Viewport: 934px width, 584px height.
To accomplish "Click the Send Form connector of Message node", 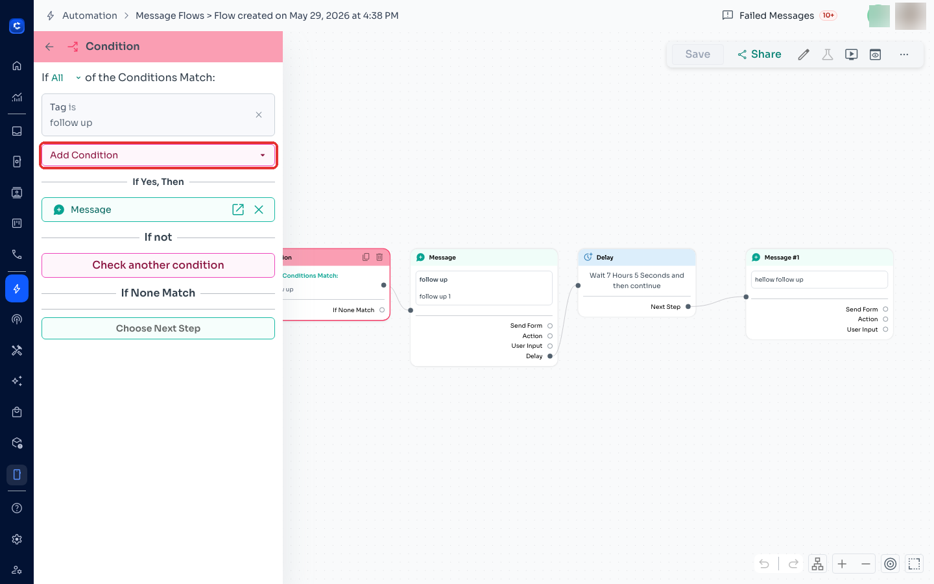I will coord(550,326).
